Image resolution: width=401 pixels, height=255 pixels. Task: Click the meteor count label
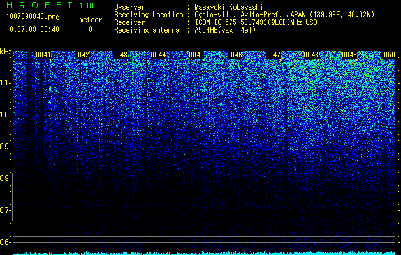[91, 20]
